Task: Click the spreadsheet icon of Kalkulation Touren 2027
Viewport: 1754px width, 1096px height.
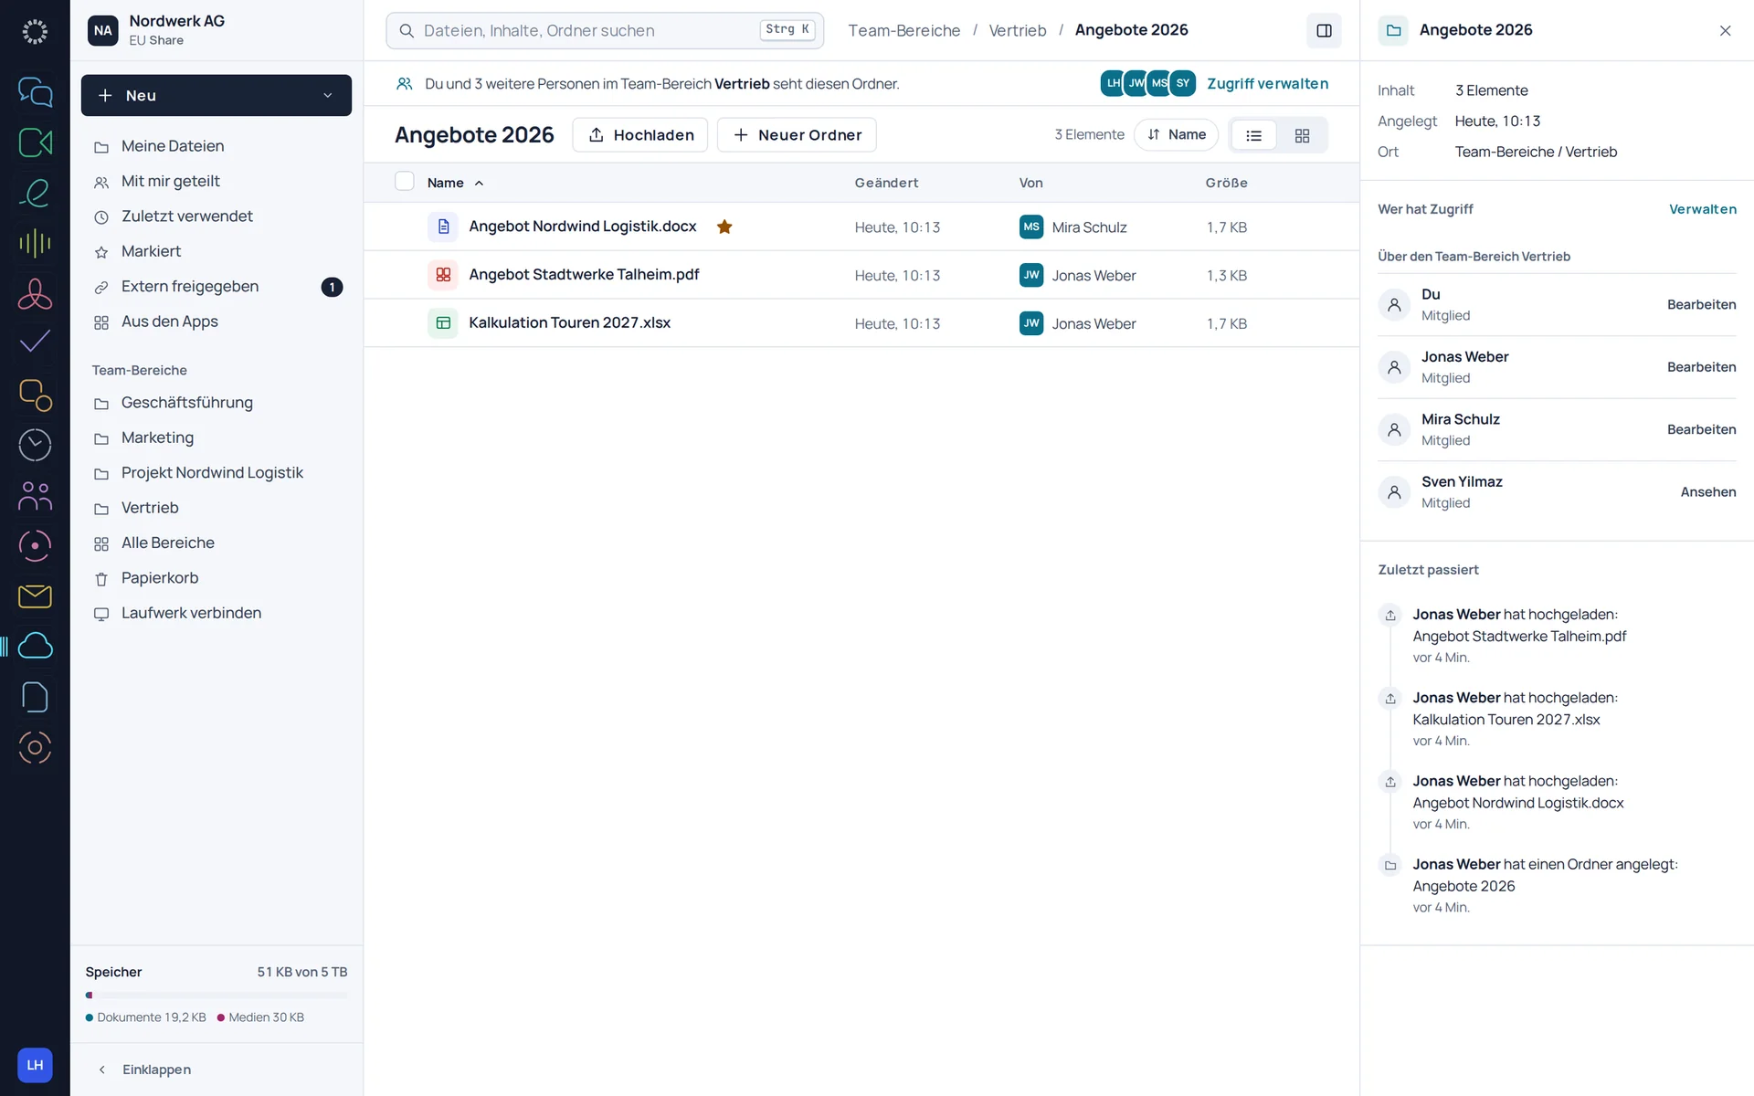Action: click(443, 323)
